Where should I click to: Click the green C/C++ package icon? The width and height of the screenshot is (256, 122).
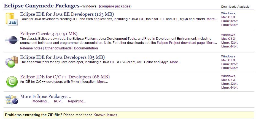tap(12, 82)
